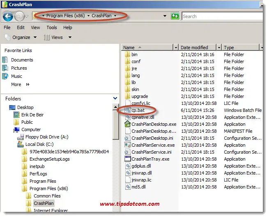This screenshot has width=269, height=218.
Task: Open the Help menu
Action: (x=68, y=27)
